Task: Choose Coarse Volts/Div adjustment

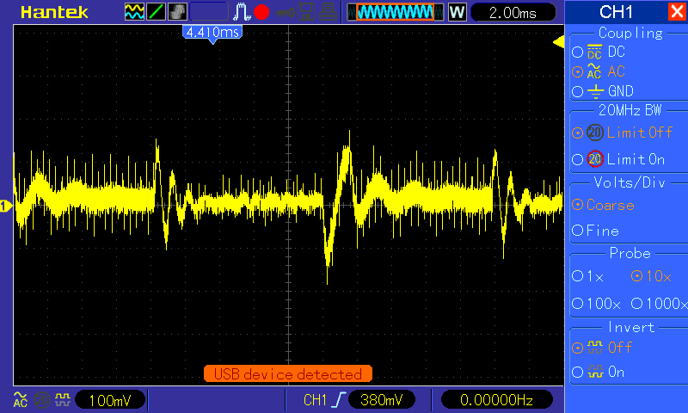Action: coord(604,205)
